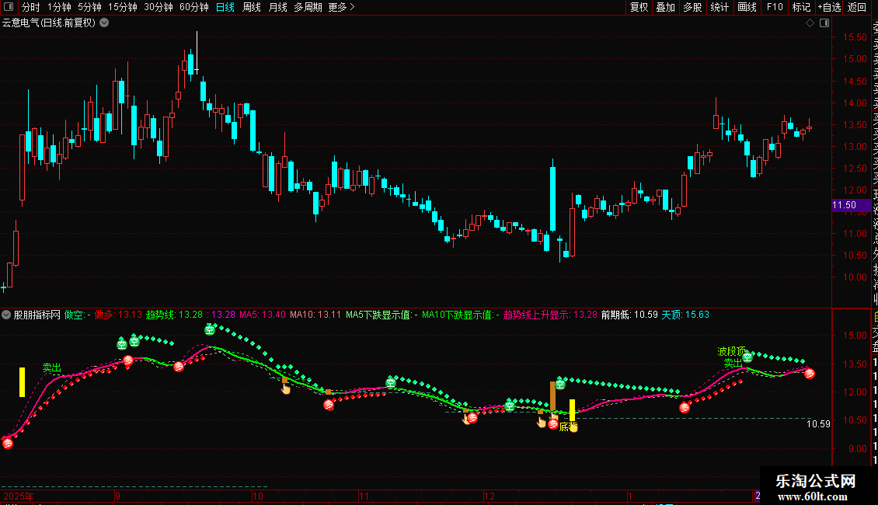Click the 14.00 price axis label
This screenshot has height=505, width=878.
(x=855, y=103)
